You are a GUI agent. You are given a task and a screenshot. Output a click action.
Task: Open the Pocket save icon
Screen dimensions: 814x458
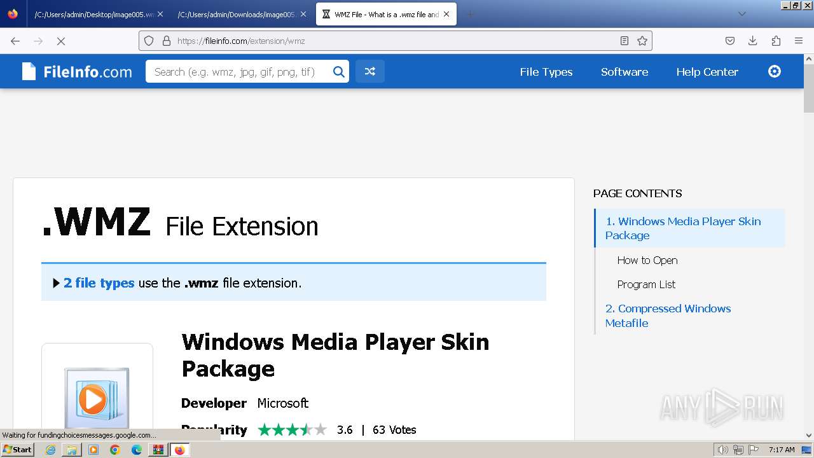coord(730,41)
